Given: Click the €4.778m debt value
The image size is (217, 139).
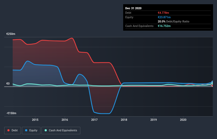Looking at the screenshot, I should 163,13.
